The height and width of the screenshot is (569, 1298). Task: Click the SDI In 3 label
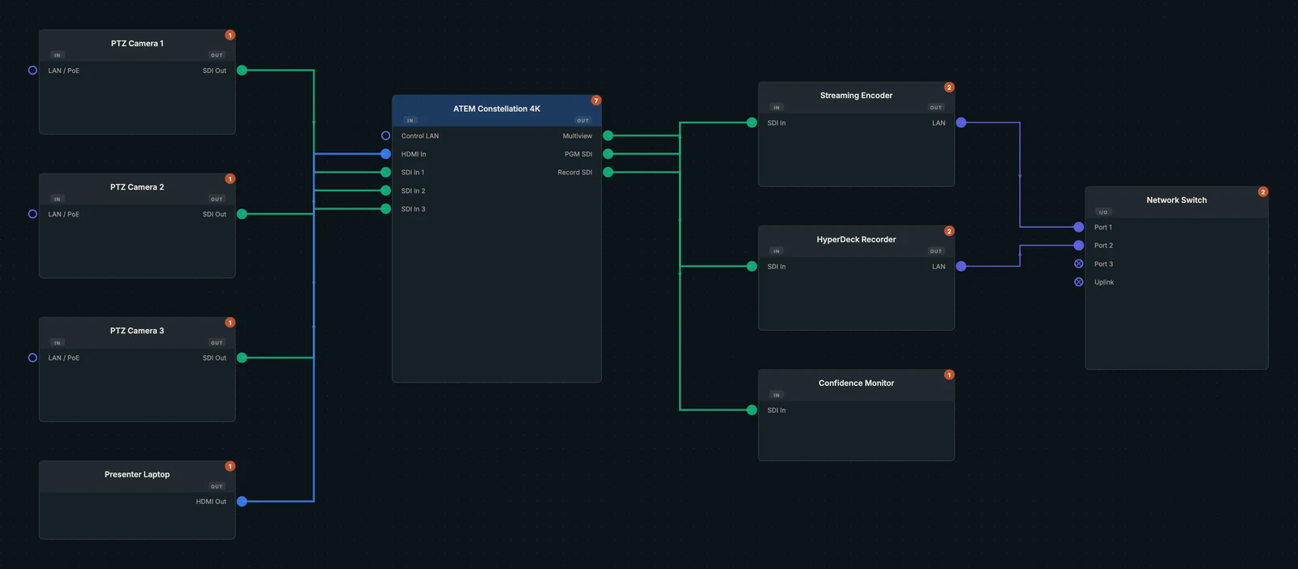pyautogui.click(x=413, y=209)
